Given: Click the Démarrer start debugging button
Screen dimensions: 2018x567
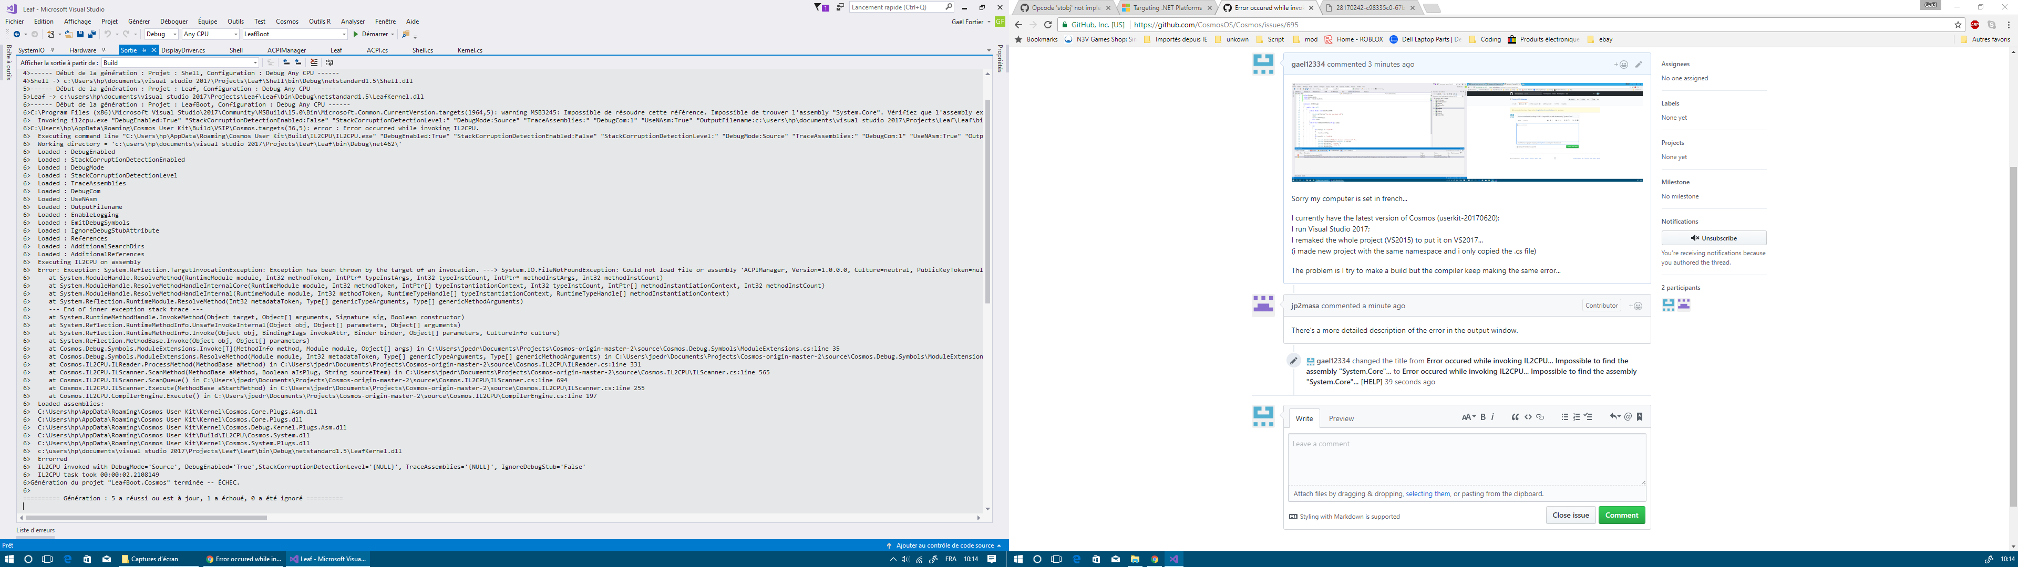Looking at the screenshot, I should [372, 35].
